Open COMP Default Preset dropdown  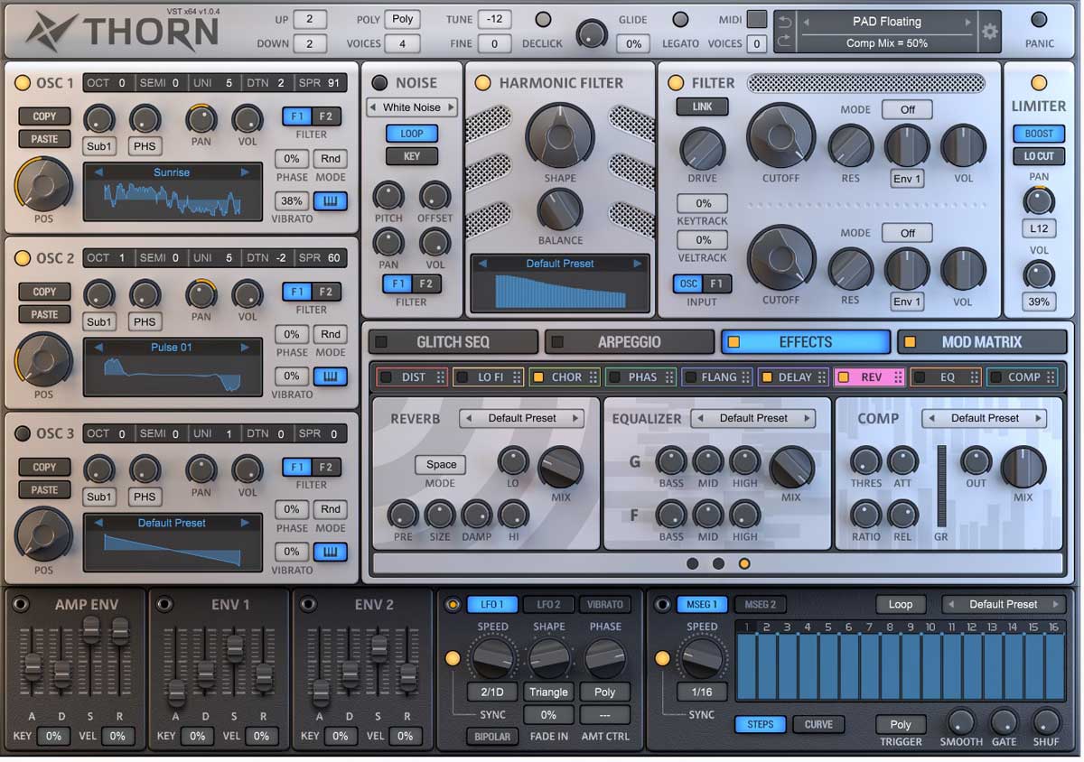pos(985,418)
